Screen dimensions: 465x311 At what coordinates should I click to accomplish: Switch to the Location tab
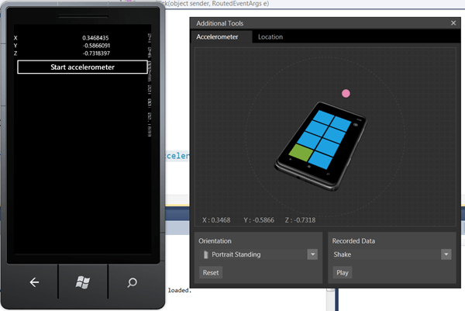tap(270, 36)
